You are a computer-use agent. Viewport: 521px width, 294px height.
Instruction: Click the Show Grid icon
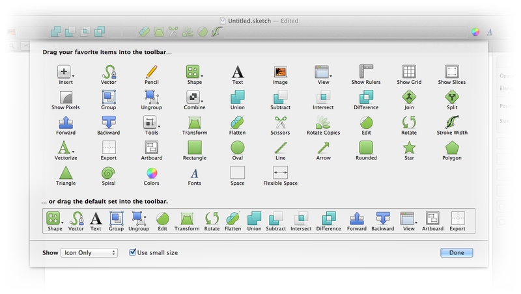(409, 72)
